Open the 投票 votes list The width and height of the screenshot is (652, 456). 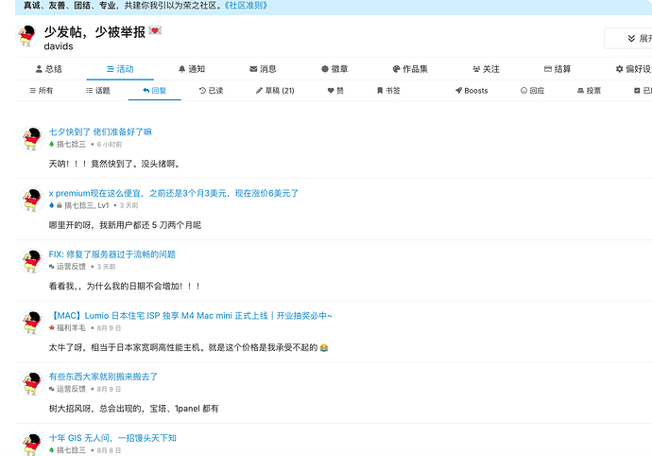click(x=590, y=91)
